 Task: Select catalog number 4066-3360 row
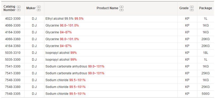[x=13, y=39]
